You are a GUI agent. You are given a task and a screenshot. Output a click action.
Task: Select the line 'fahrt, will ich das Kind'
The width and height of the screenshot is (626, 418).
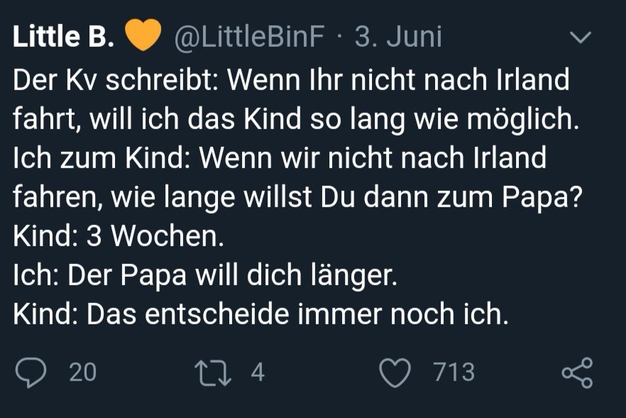296,119
